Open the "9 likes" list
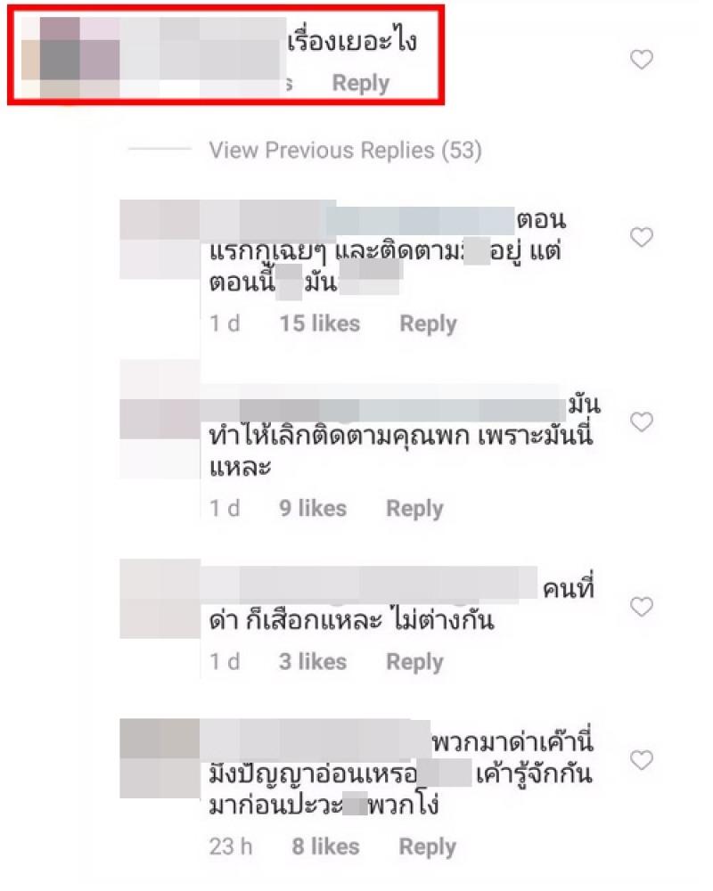The width and height of the screenshot is (713, 891). pos(313,508)
